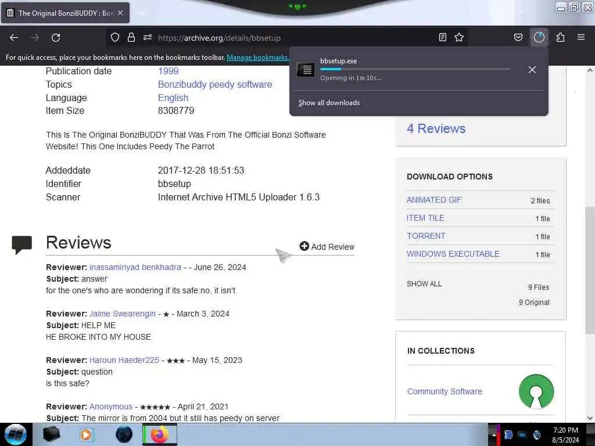Image resolution: width=595 pixels, height=446 pixels.
Task: Click the '9 Files' count text
Action: 539,287
